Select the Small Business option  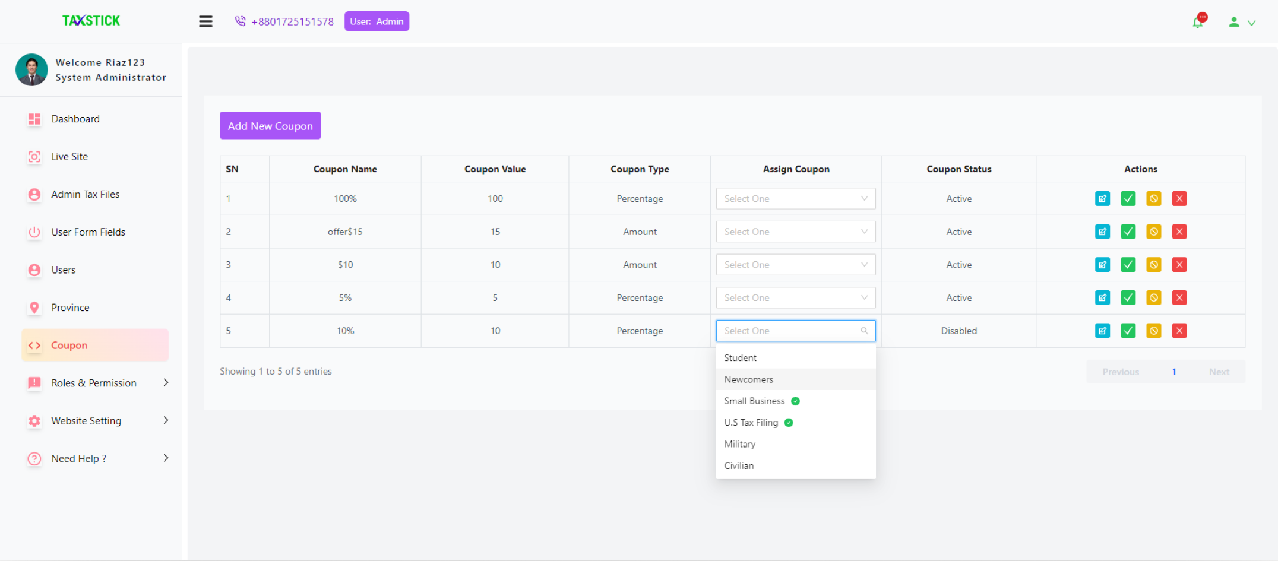click(x=754, y=401)
